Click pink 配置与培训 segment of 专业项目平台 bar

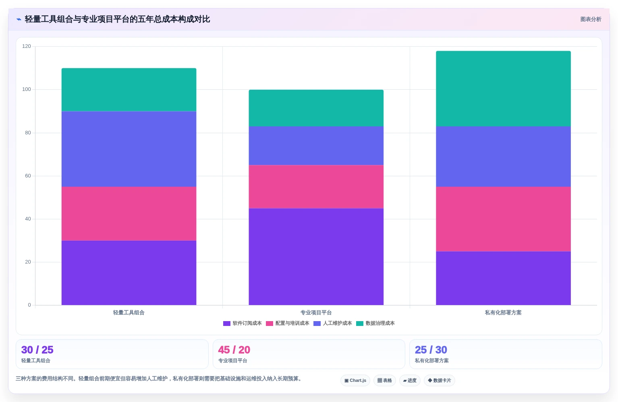tap(316, 187)
